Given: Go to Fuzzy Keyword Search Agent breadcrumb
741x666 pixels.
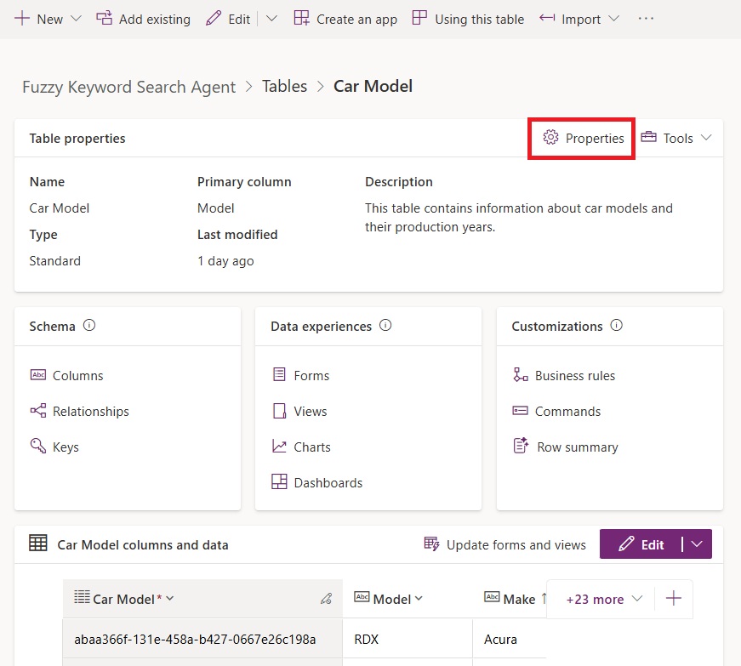Looking at the screenshot, I should [128, 87].
